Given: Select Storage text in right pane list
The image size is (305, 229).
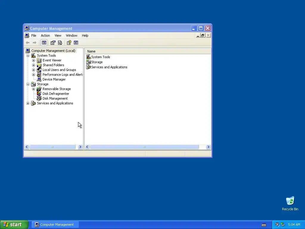Looking at the screenshot, I should tap(97, 62).
